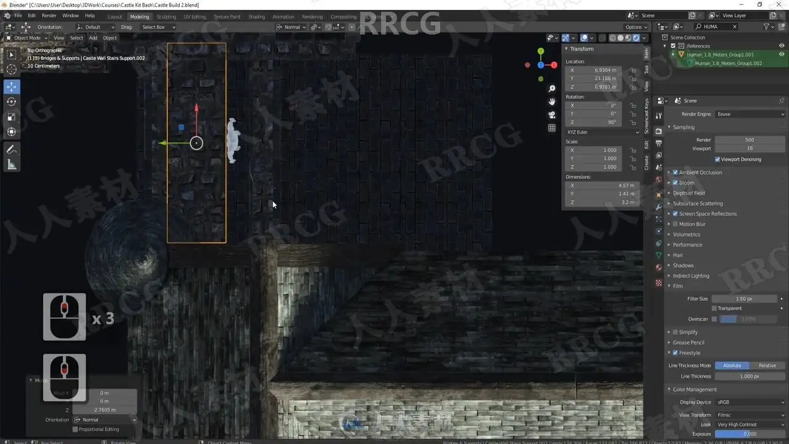The width and height of the screenshot is (789, 444).
Task: Disable Ambient Occlusion checkbox
Action: [x=676, y=173]
